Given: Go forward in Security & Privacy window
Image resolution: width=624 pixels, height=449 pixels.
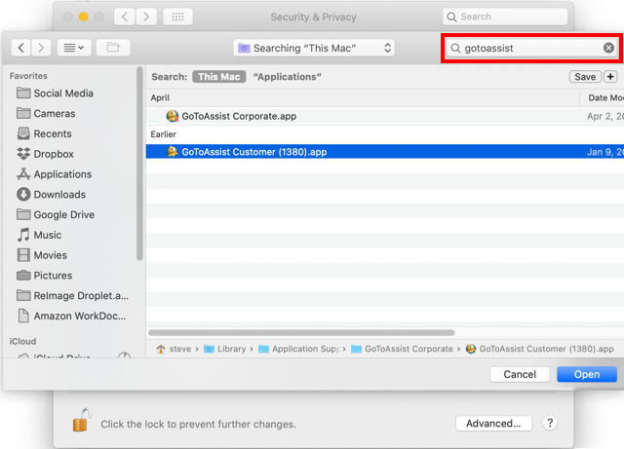Looking at the screenshot, I should pyautogui.click(x=146, y=17).
